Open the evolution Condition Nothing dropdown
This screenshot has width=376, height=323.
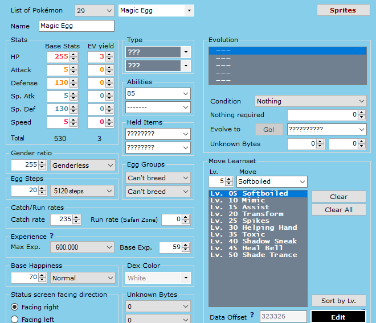tap(310, 101)
